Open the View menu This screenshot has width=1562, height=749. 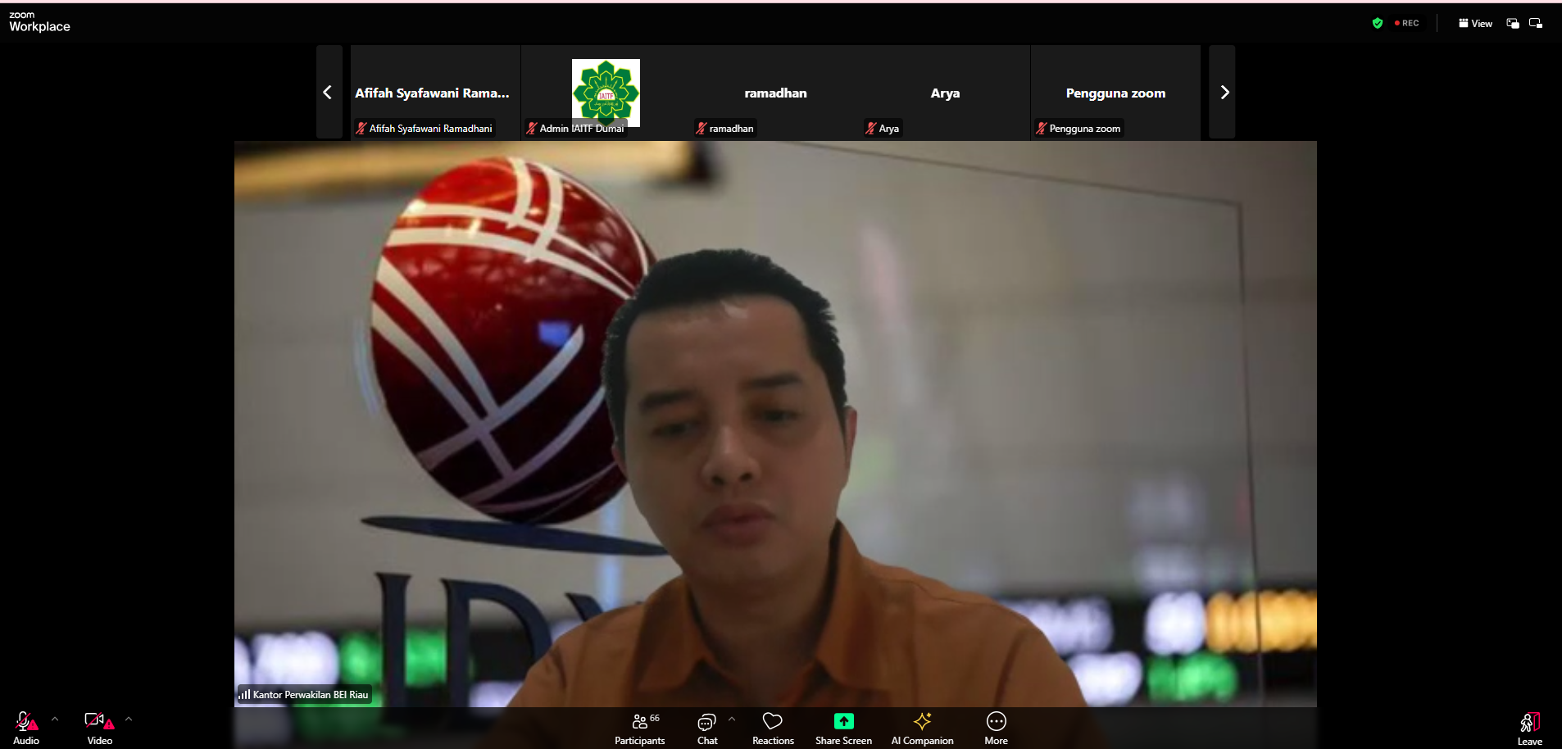tap(1474, 23)
